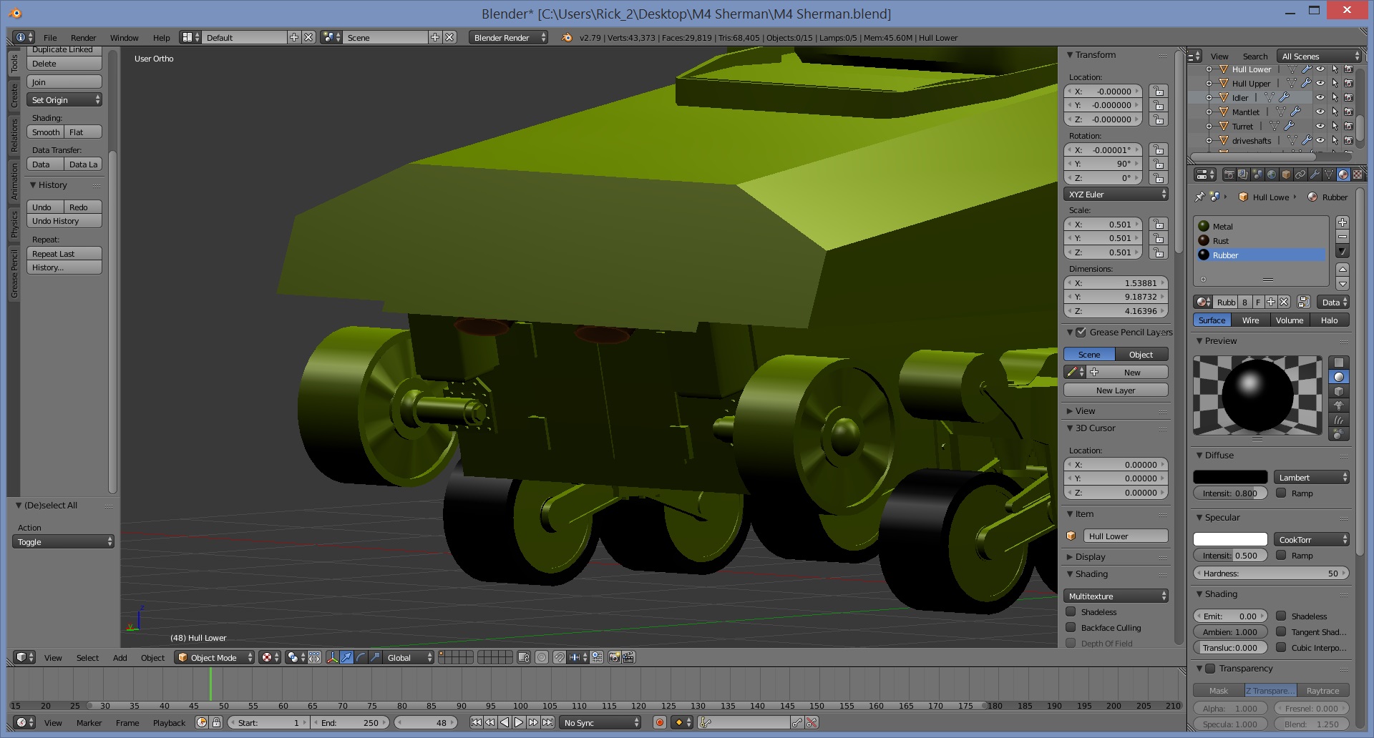Open the Object properties tab cube icon
Screen dimensions: 1374x738
click(x=1286, y=174)
